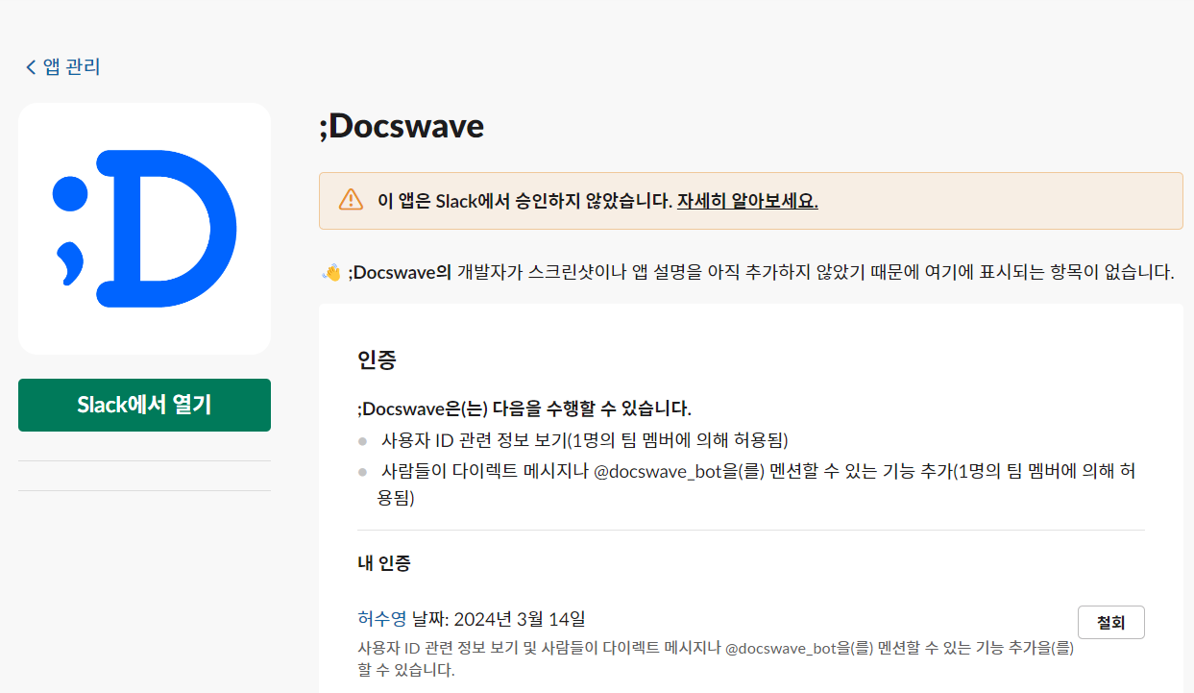Screen dimensions: 1194x693
Task: Click the ;Docswave app title heading
Action: pos(402,127)
